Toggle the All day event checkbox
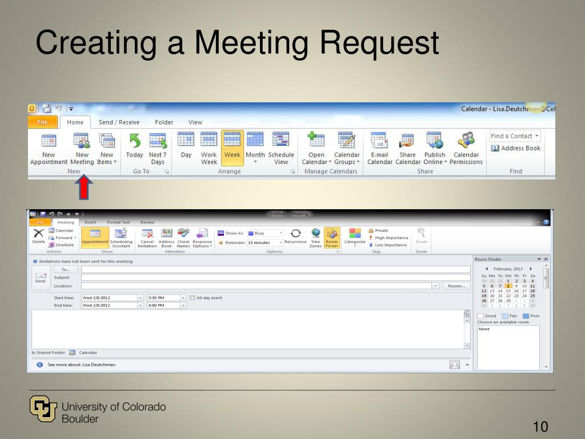 tap(193, 298)
